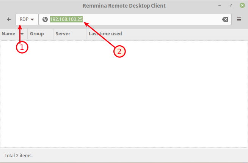The height and width of the screenshot is (163, 248).
Task: Open the hamburger main menu
Action: pos(239,19)
